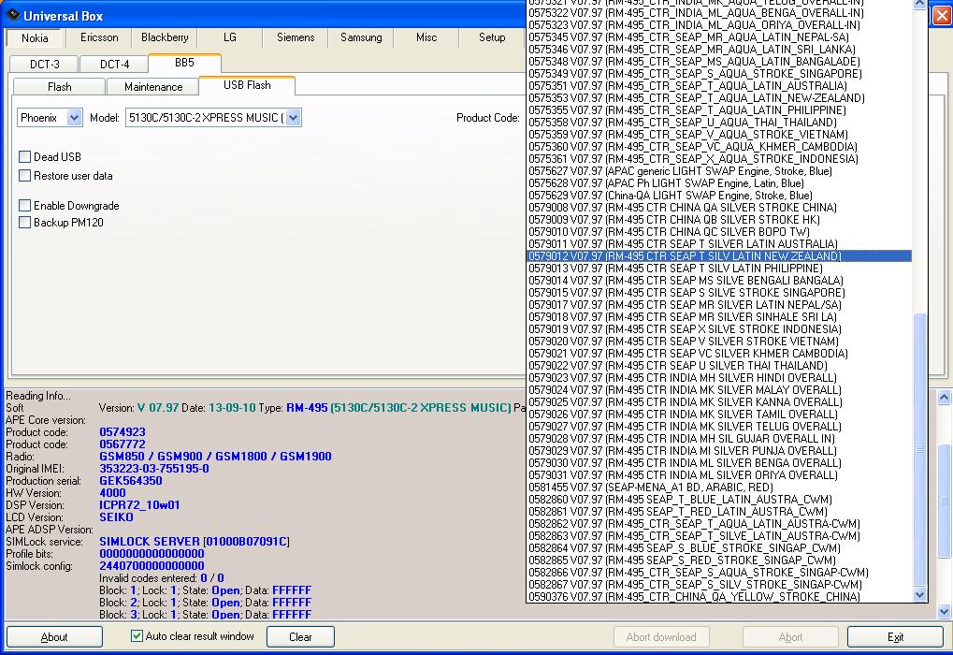953x655 pixels.
Task: Select the DCT-4 platform tab
Action: tap(114, 64)
